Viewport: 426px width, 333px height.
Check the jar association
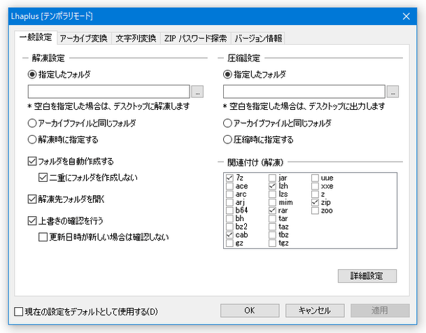272,178
